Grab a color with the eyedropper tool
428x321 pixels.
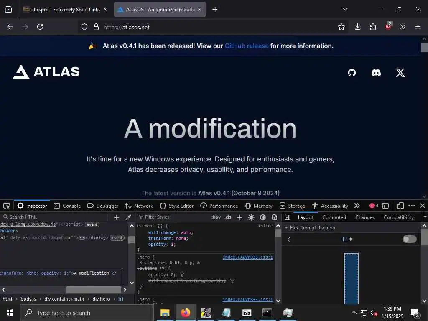[x=128, y=217]
